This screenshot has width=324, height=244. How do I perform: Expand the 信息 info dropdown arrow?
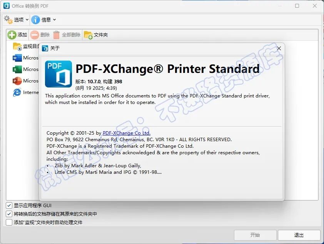pyautogui.click(x=54, y=20)
